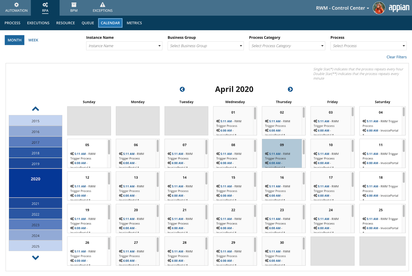Click the years list up chevron
Screen dimensions: 412x276
click(x=35, y=109)
